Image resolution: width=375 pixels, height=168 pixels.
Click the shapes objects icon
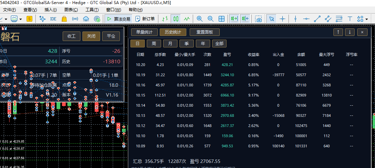[360, 19]
